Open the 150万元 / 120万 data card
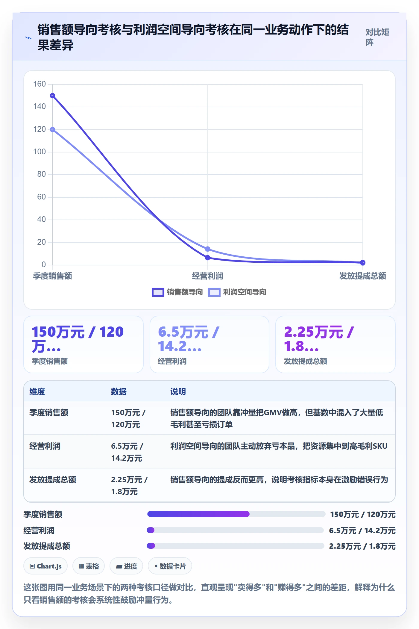This screenshot has width=419, height=629. pyautogui.click(x=84, y=344)
